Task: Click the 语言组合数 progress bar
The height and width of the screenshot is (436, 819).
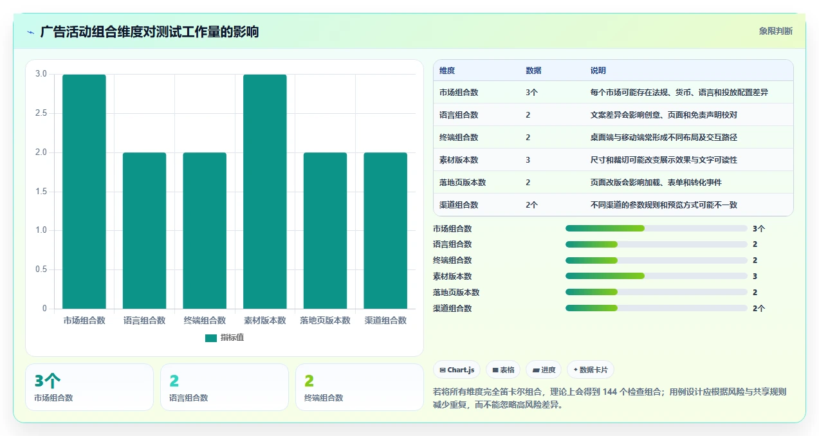Action: pos(656,244)
